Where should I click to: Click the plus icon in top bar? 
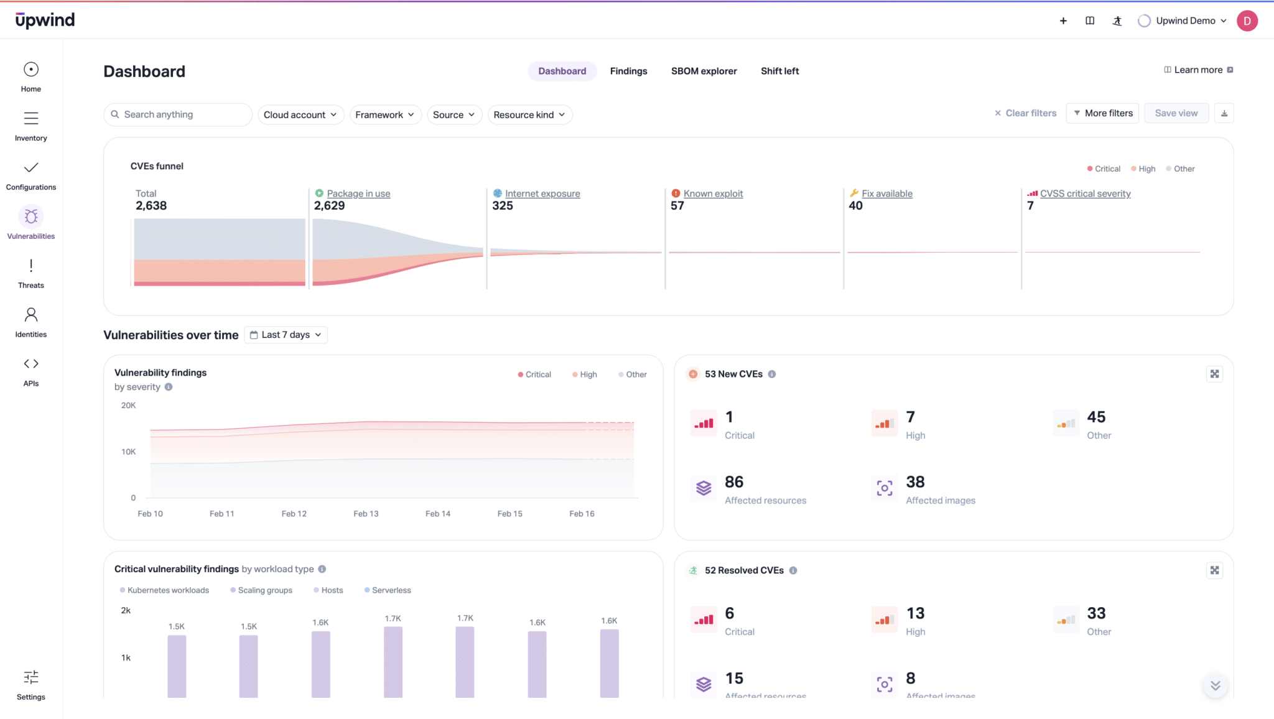click(1063, 21)
